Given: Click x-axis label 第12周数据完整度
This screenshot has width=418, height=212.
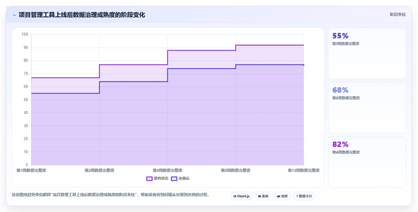Looking at the screenshot, I should tap(304, 170).
